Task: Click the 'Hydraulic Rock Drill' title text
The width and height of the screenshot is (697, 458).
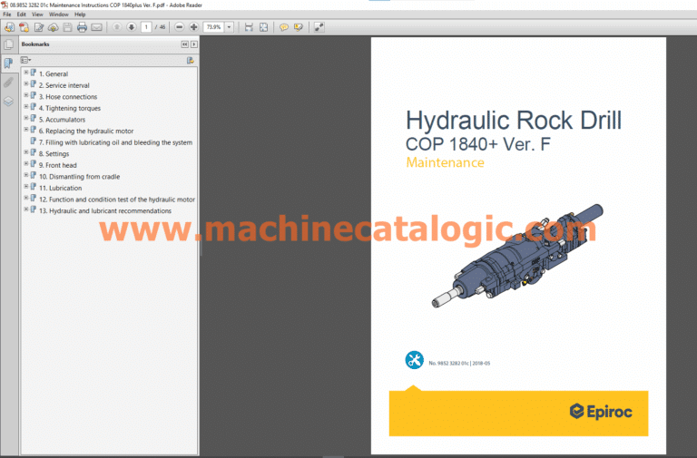Action: (514, 121)
